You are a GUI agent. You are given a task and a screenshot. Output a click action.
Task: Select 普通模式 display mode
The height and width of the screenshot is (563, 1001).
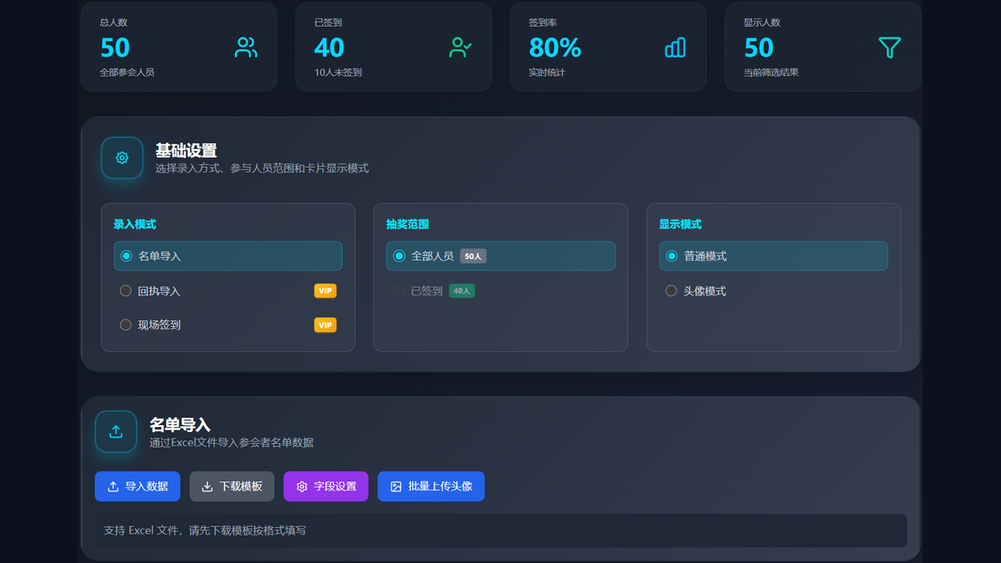pos(773,256)
